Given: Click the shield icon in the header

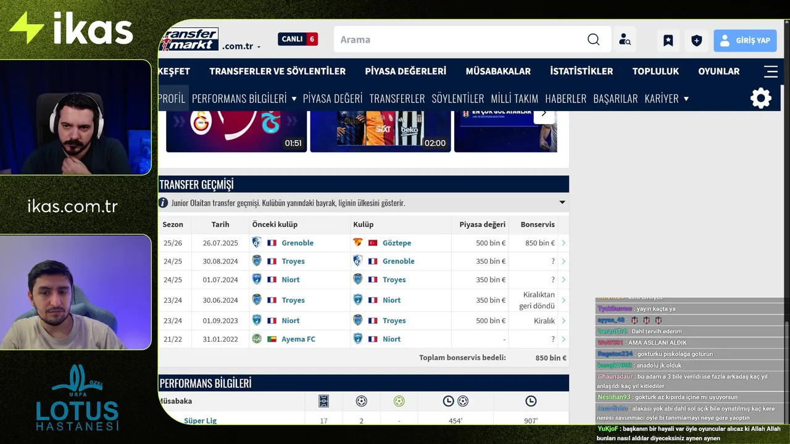Looking at the screenshot, I should pyautogui.click(x=697, y=41).
